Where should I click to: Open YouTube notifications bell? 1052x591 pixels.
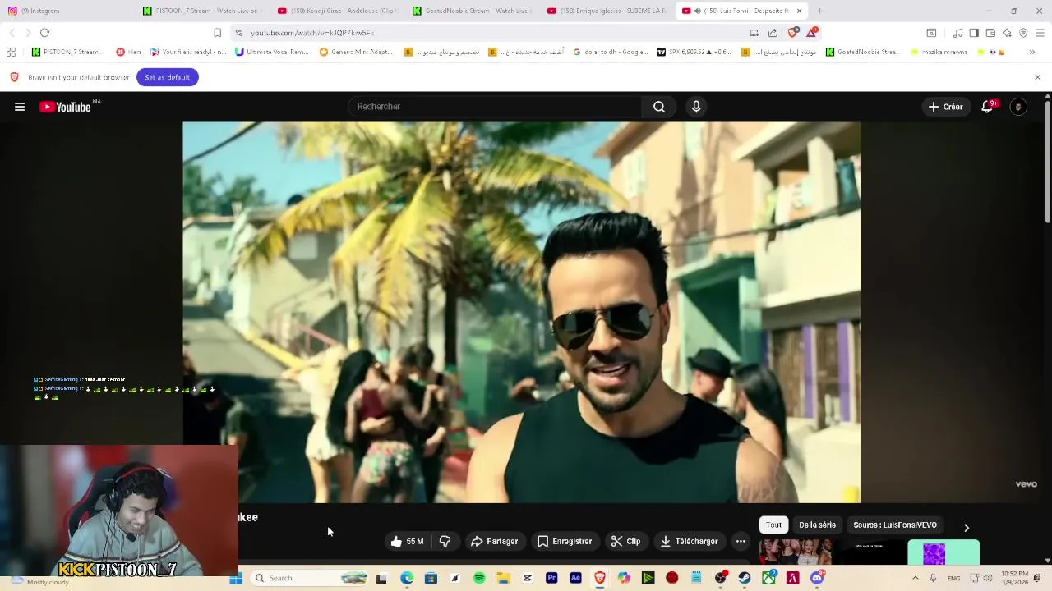[x=987, y=107]
